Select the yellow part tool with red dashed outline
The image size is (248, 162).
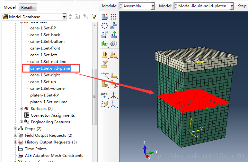[x=105, y=55]
